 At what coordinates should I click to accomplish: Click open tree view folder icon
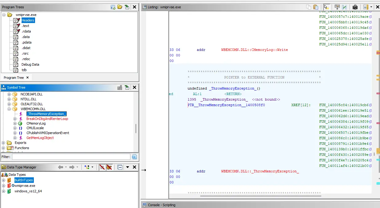pos(120,7)
